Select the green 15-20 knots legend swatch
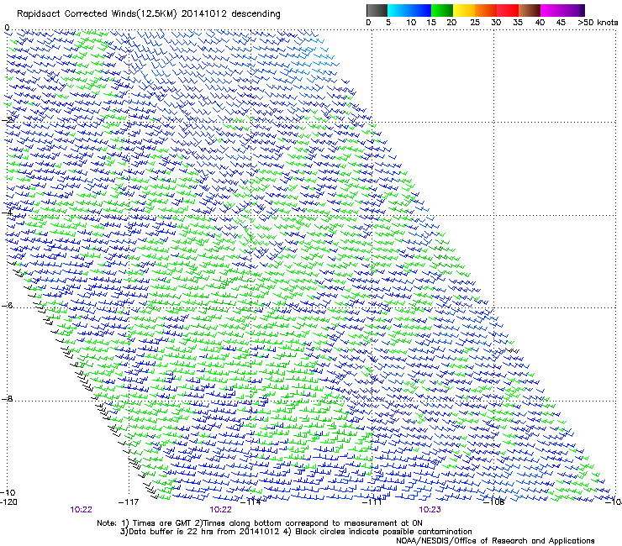 (x=442, y=10)
